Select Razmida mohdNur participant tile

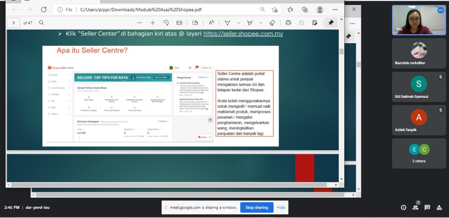[419, 53]
